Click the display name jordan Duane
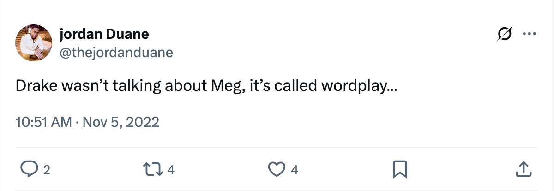This screenshot has width=554, height=191. (104, 34)
